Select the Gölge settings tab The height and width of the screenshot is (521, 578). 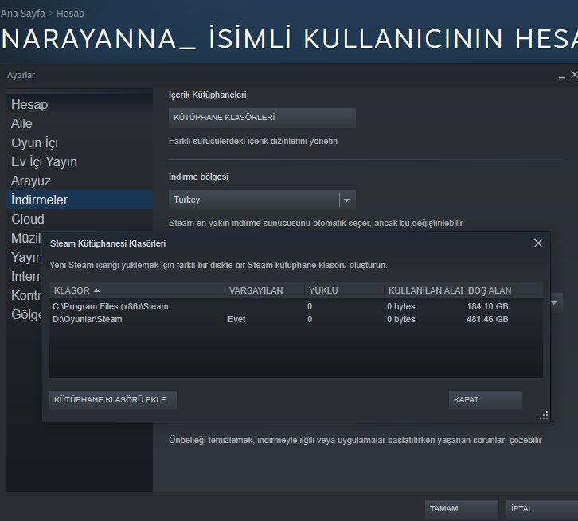click(x=25, y=314)
